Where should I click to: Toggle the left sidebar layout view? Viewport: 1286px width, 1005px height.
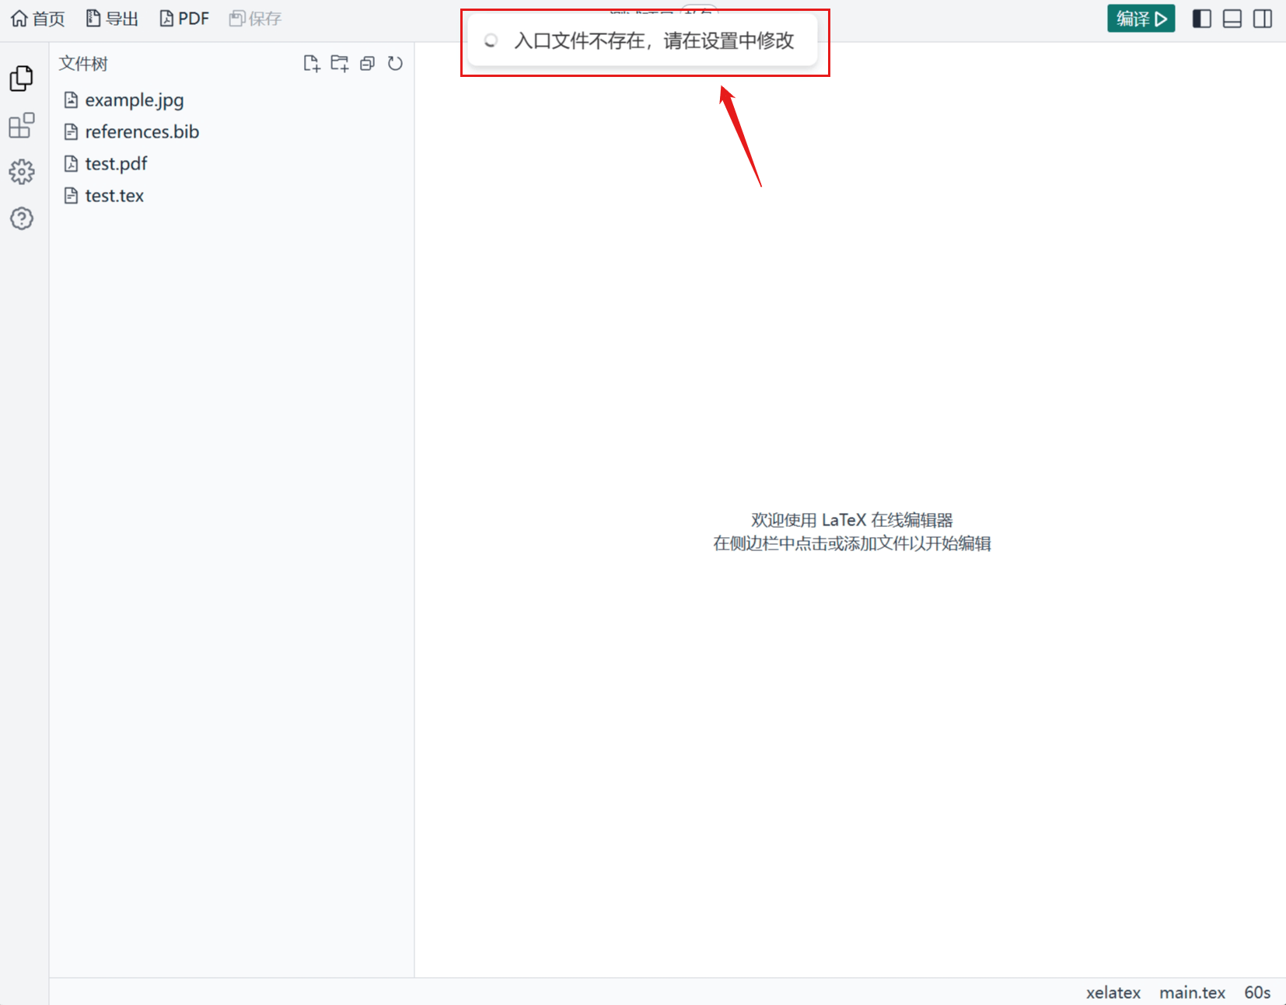point(1200,18)
